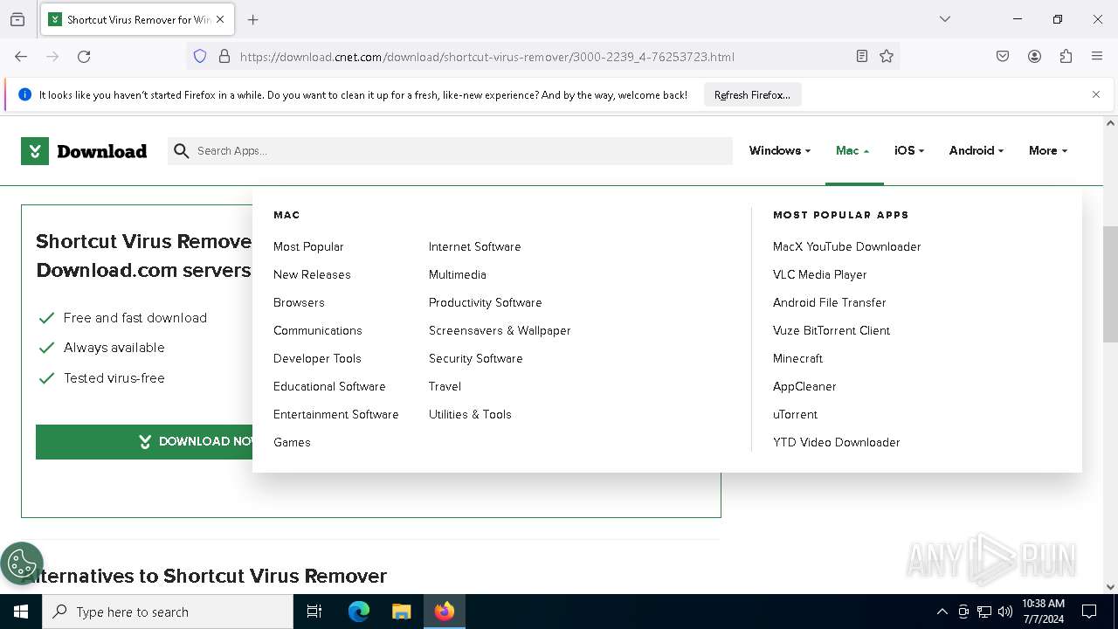Screen dimensions: 1118x629
Task: Open Internet Software category
Action: pyautogui.click(x=474, y=246)
